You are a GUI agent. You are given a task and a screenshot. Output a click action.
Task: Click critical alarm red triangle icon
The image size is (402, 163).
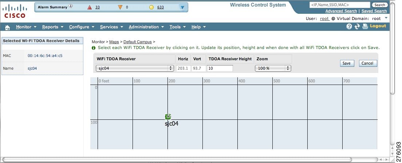[x=90, y=7]
